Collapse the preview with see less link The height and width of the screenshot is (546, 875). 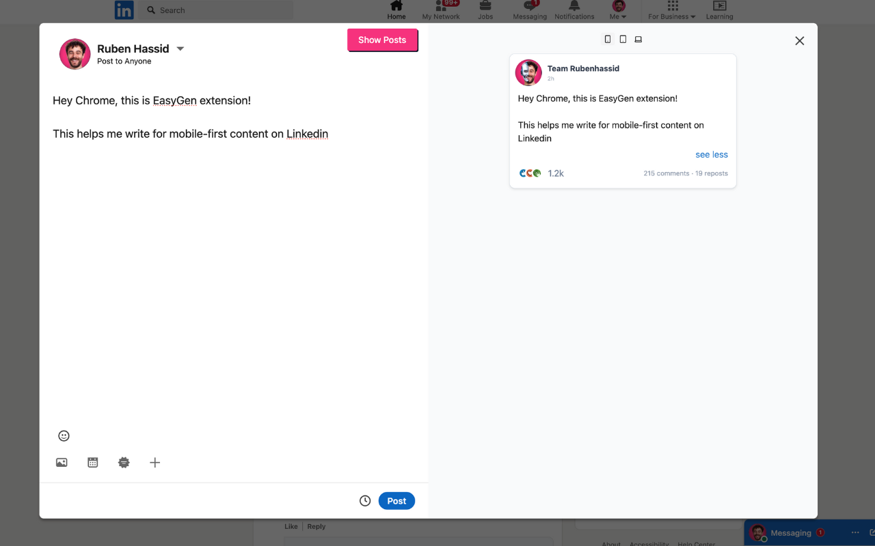[711, 154]
